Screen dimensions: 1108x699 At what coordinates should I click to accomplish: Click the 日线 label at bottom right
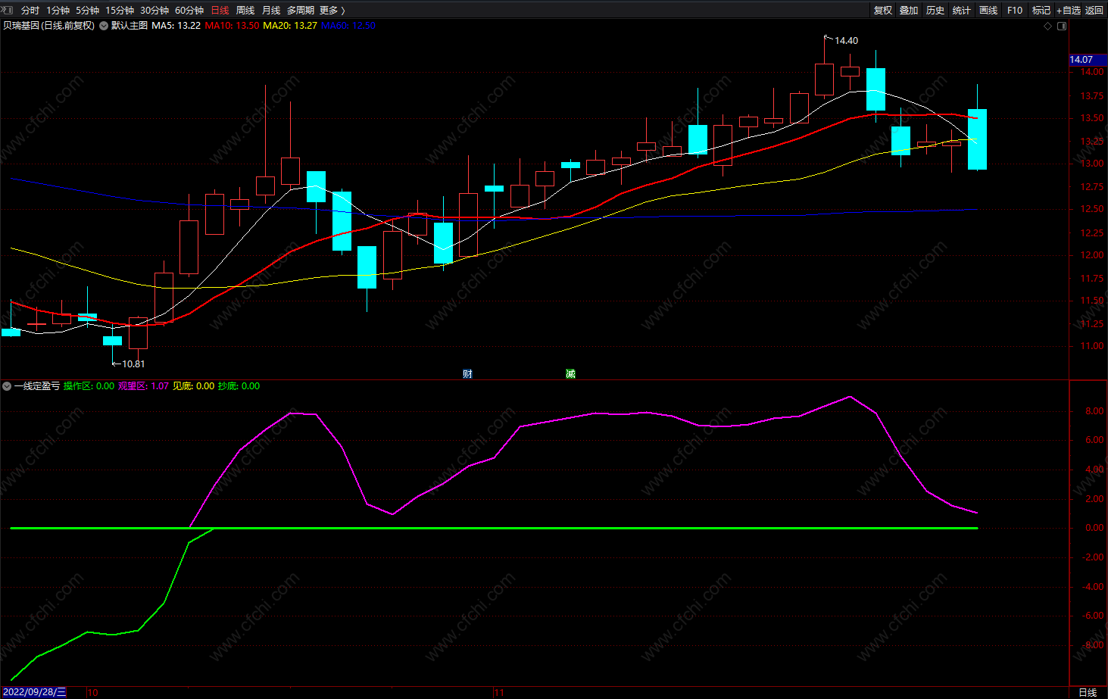[x=1088, y=692]
